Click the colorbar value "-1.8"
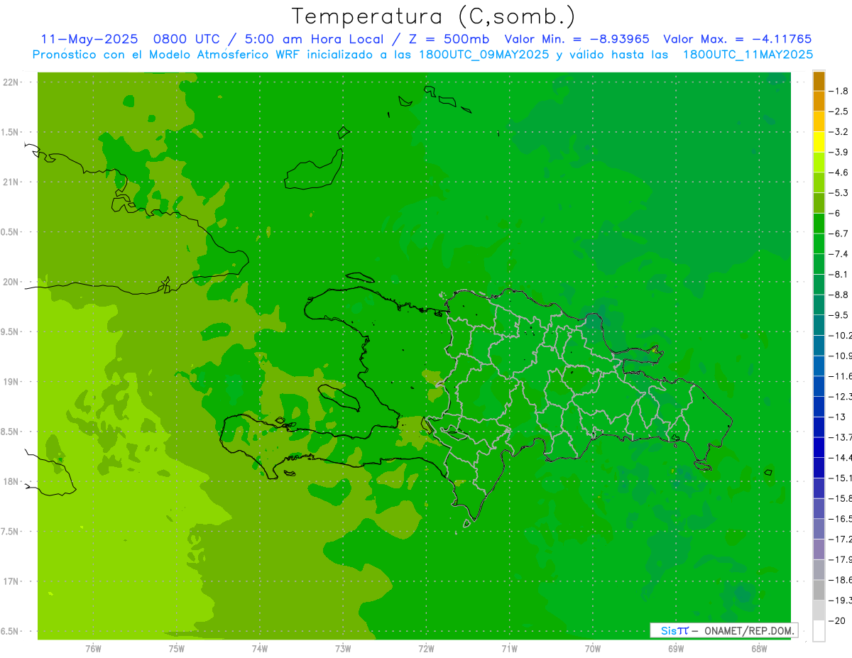Screen dimensions: 852x658 pos(839,91)
